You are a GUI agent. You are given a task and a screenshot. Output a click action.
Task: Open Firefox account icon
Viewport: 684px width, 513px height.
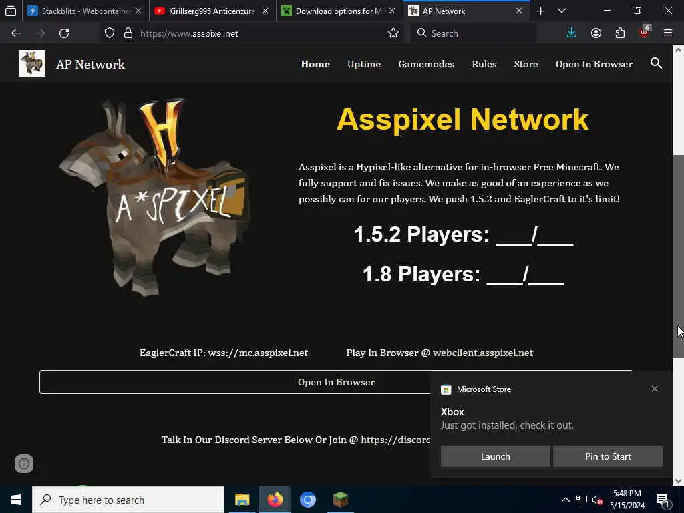(596, 33)
